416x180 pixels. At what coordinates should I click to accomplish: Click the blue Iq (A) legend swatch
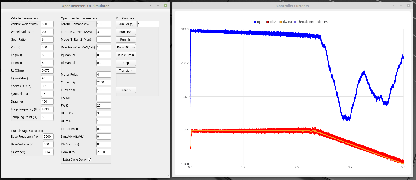click(255, 22)
